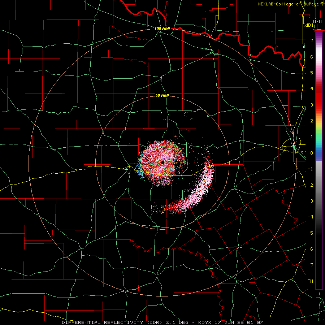
Task: Click the TH label on the legend
Action: click(x=310, y=281)
